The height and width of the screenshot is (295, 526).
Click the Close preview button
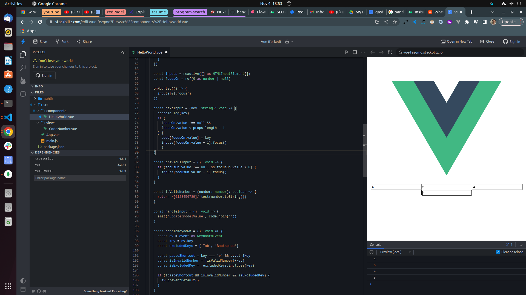click(487, 42)
